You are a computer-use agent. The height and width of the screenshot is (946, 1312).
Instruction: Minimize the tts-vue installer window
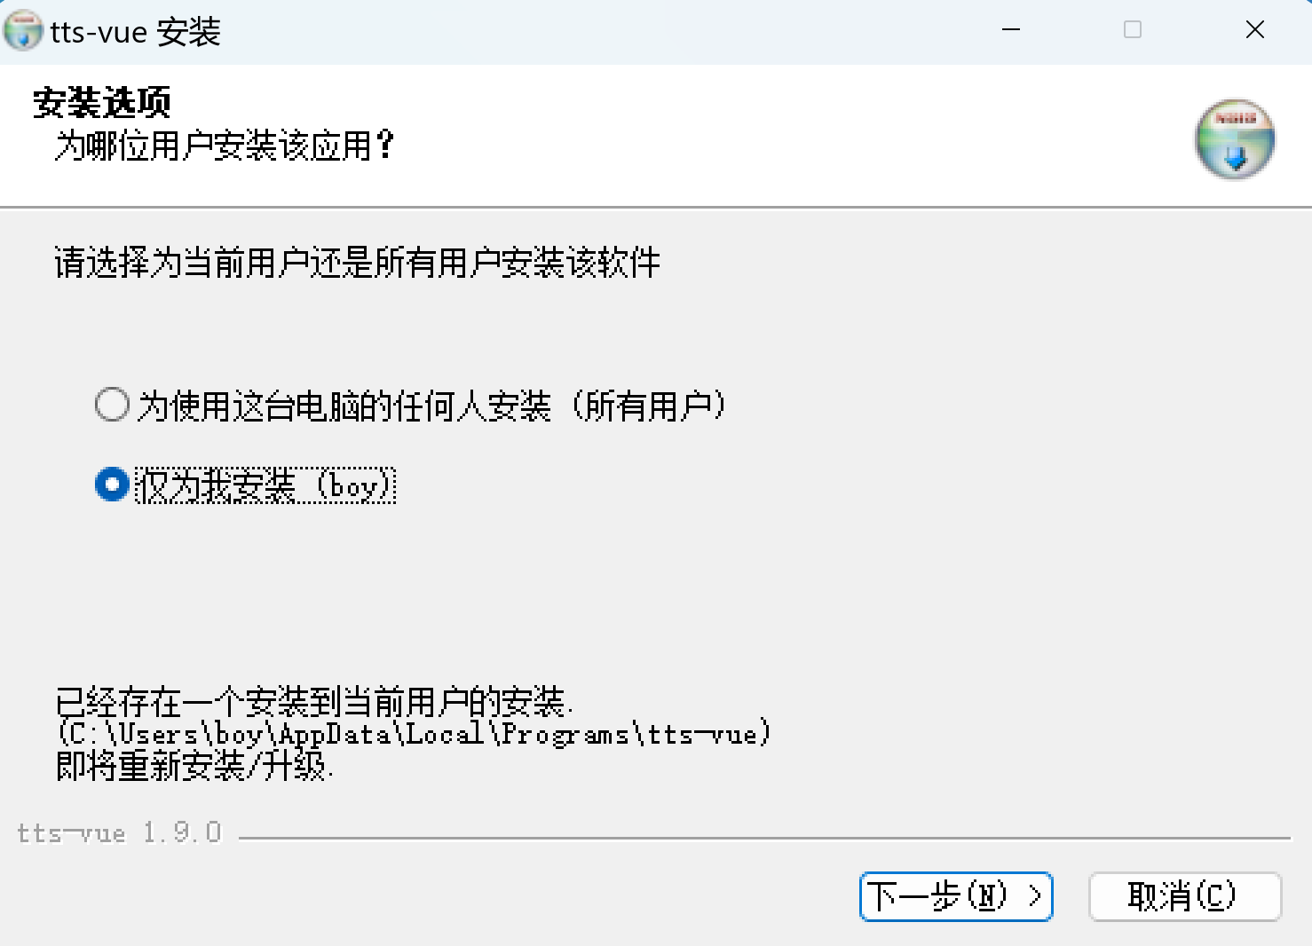[x=1011, y=30]
